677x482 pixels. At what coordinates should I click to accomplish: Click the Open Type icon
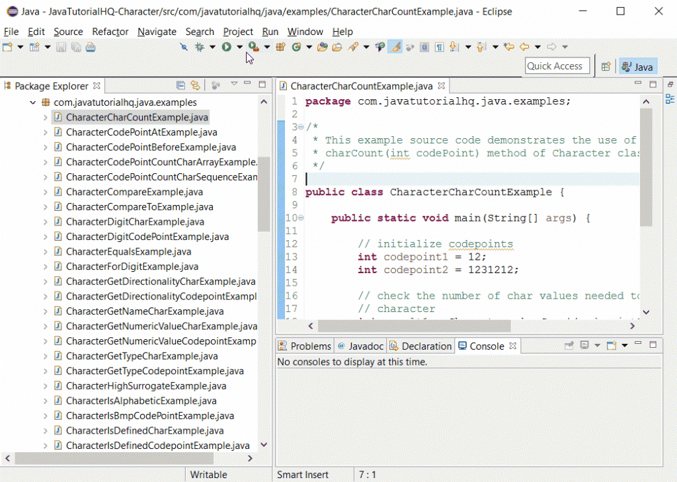[x=322, y=47]
